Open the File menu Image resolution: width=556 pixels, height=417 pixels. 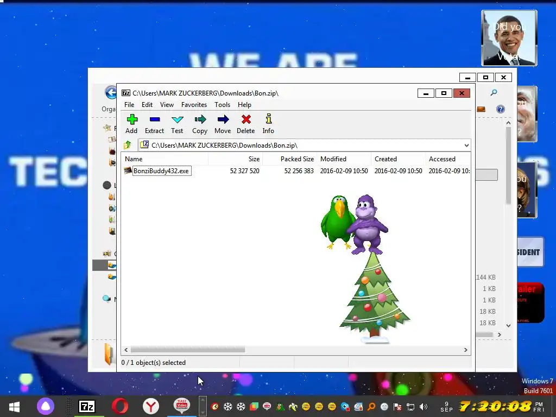tap(129, 105)
